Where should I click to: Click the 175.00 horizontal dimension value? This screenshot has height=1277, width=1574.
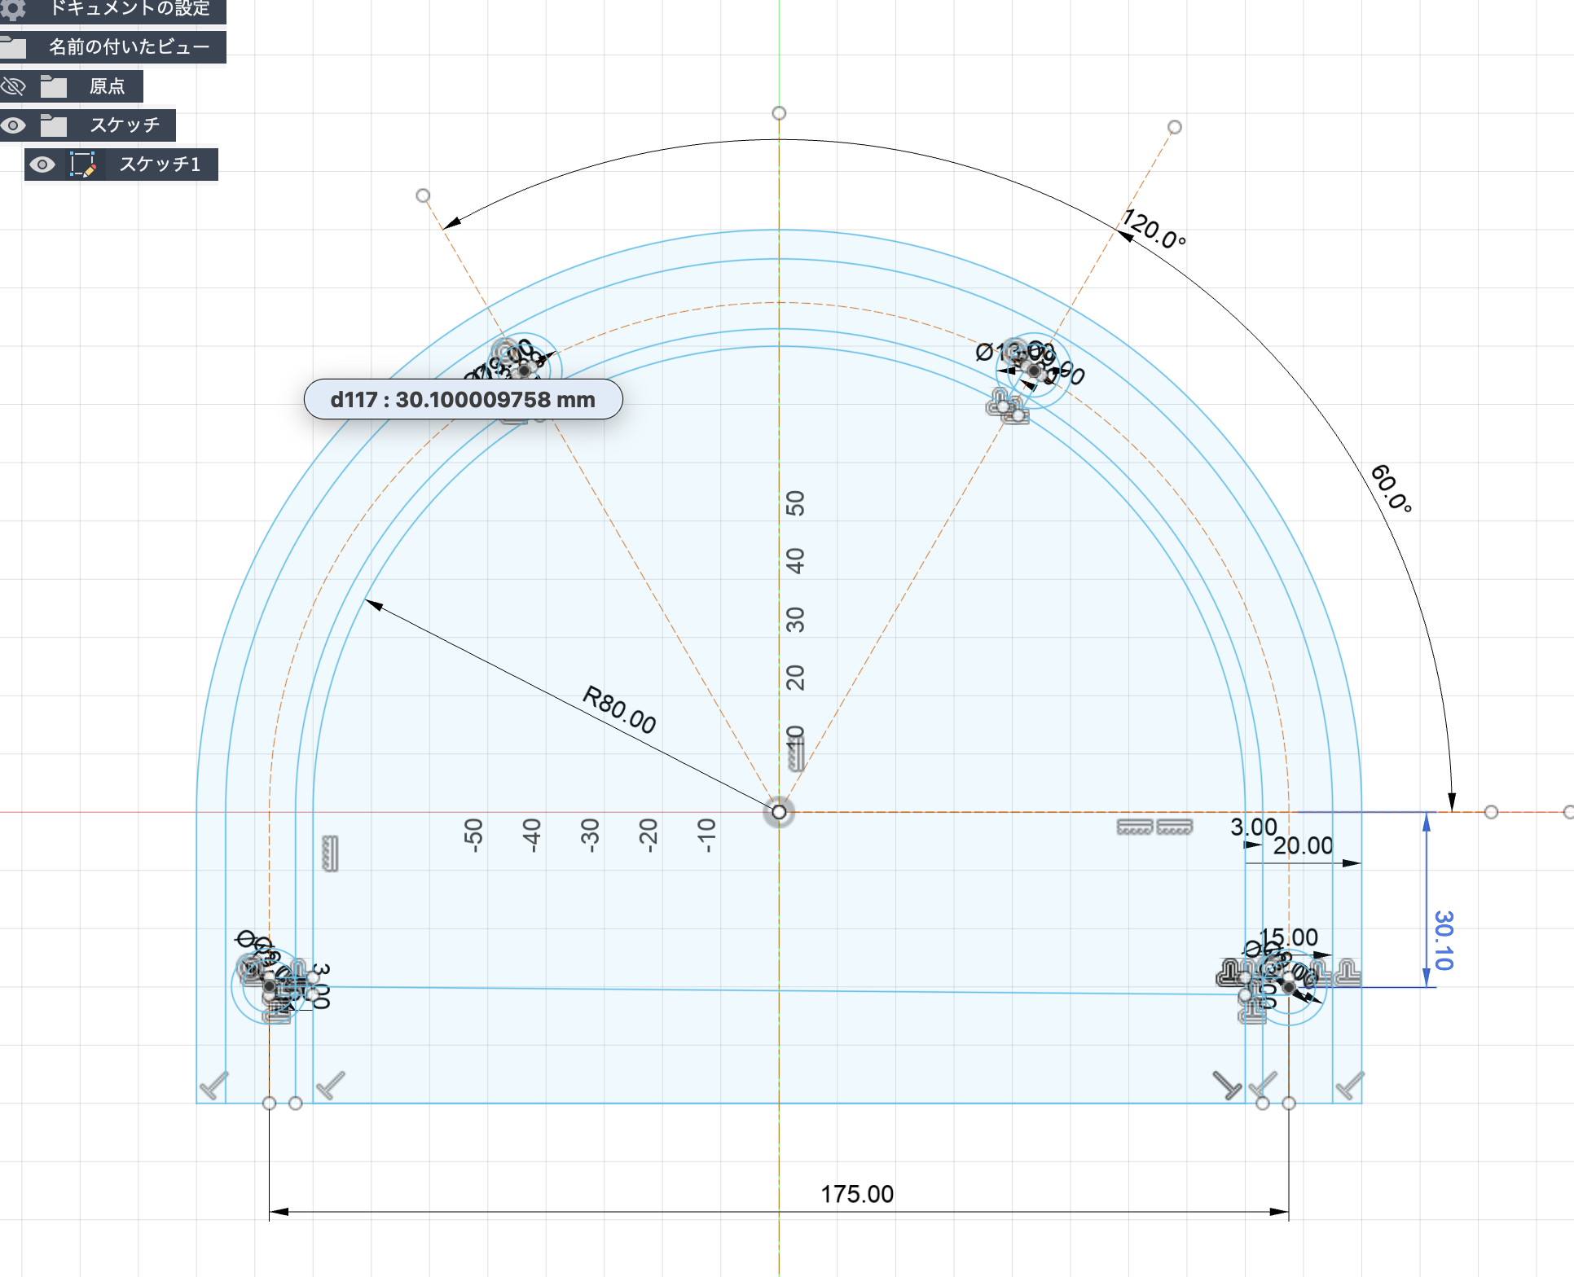[x=856, y=1194]
